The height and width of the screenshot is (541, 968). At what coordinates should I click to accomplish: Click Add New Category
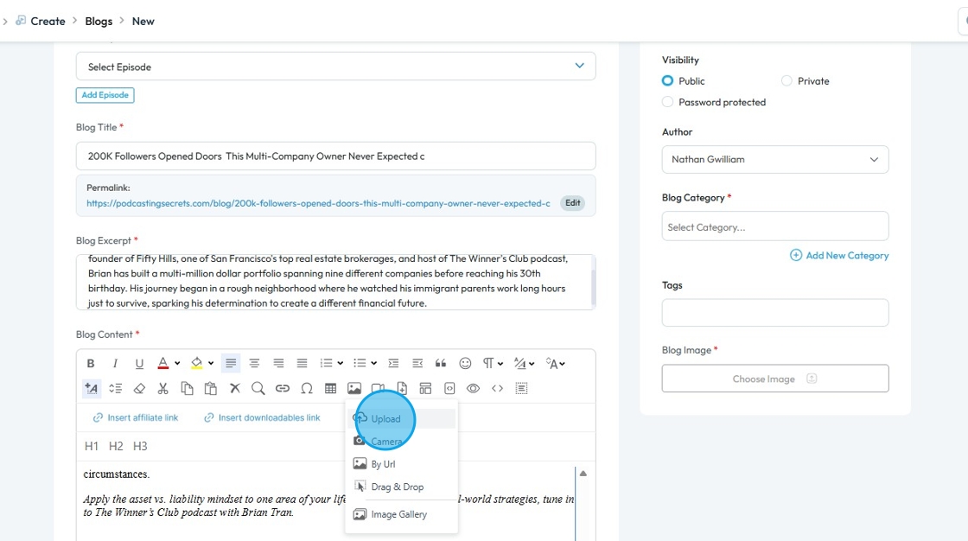click(x=839, y=256)
